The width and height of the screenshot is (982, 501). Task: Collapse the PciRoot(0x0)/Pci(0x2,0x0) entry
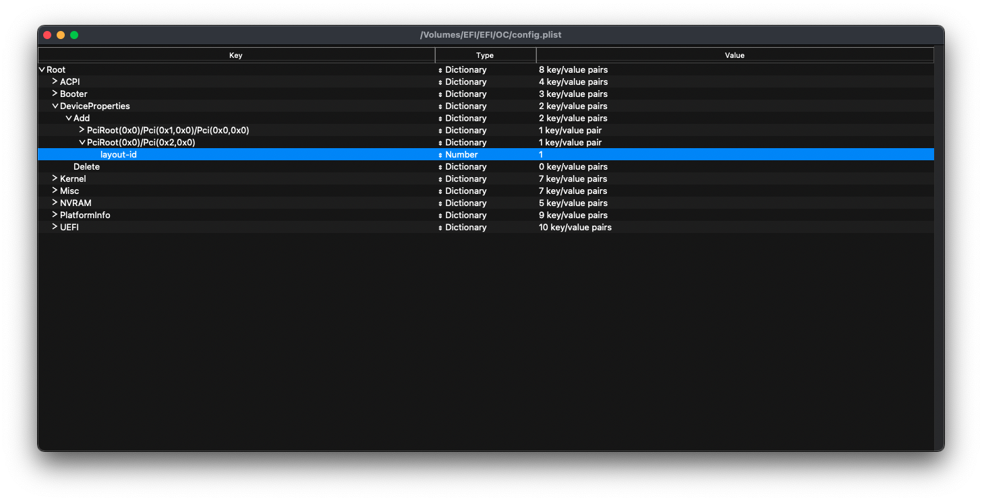click(82, 143)
